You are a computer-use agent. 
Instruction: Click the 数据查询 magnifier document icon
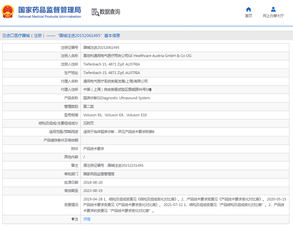point(95,12)
